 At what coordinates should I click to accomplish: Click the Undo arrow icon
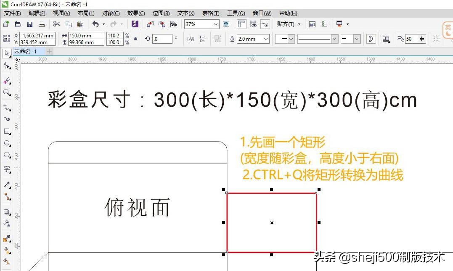pyautogui.click(x=95, y=24)
